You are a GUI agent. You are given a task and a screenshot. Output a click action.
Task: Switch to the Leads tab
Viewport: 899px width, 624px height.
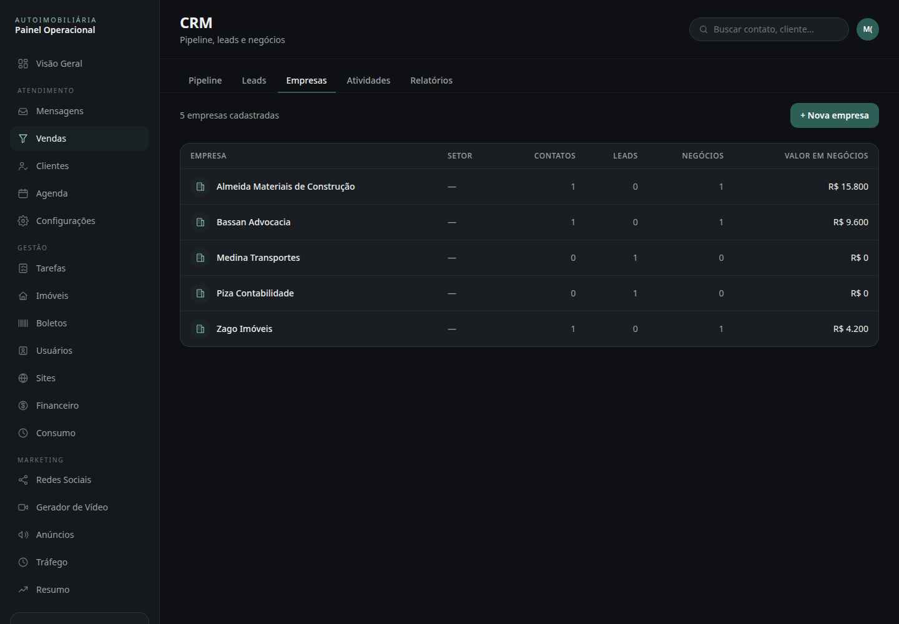click(254, 80)
